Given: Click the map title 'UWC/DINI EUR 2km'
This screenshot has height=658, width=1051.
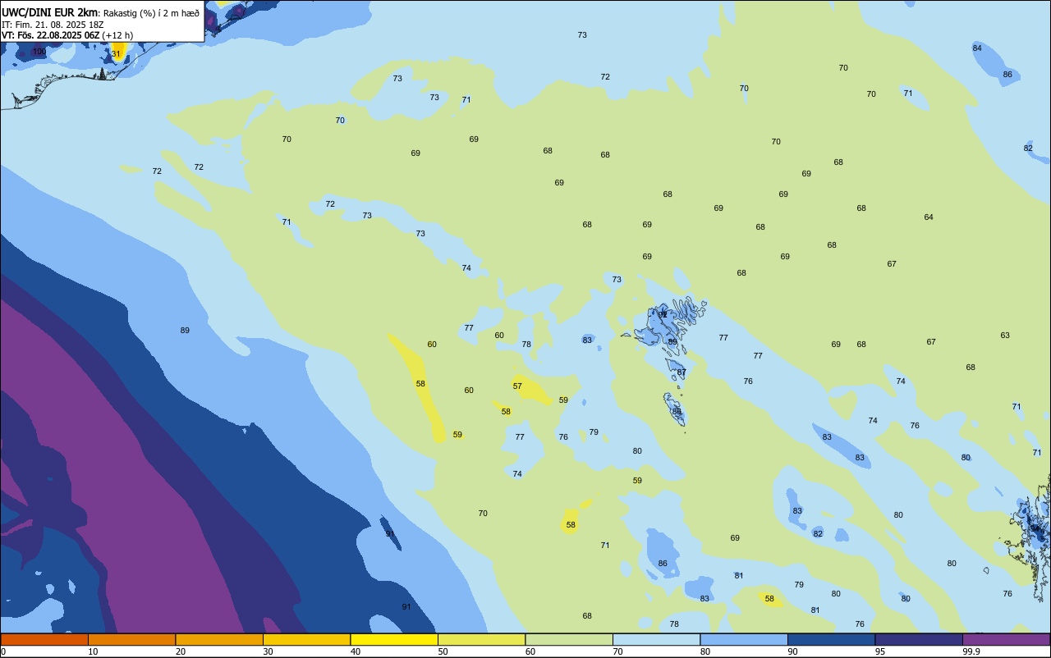Looking at the screenshot, I should coord(50,12).
